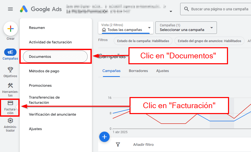This screenshot has width=251, height=152.
Task: Open the account selector arrow
Action: 171,11
